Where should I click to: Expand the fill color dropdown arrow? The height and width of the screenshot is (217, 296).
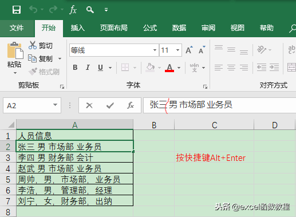tap(159, 68)
